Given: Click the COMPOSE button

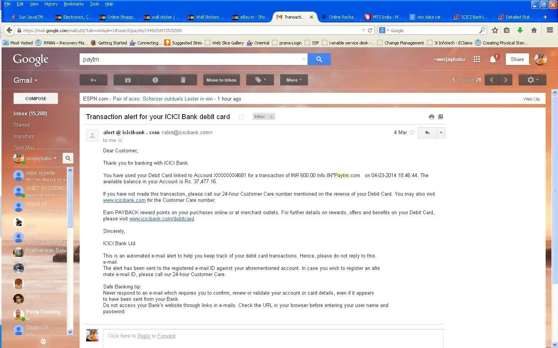Looking at the screenshot, I should [36, 99].
